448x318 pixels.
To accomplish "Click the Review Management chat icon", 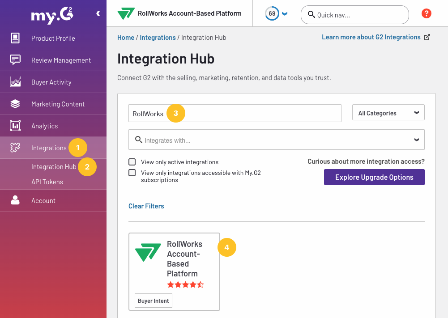I will (15, 60).
